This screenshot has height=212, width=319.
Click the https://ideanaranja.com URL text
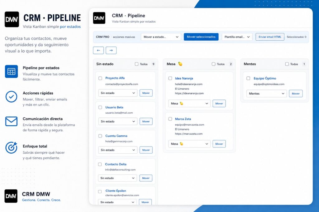pos(189,93)
